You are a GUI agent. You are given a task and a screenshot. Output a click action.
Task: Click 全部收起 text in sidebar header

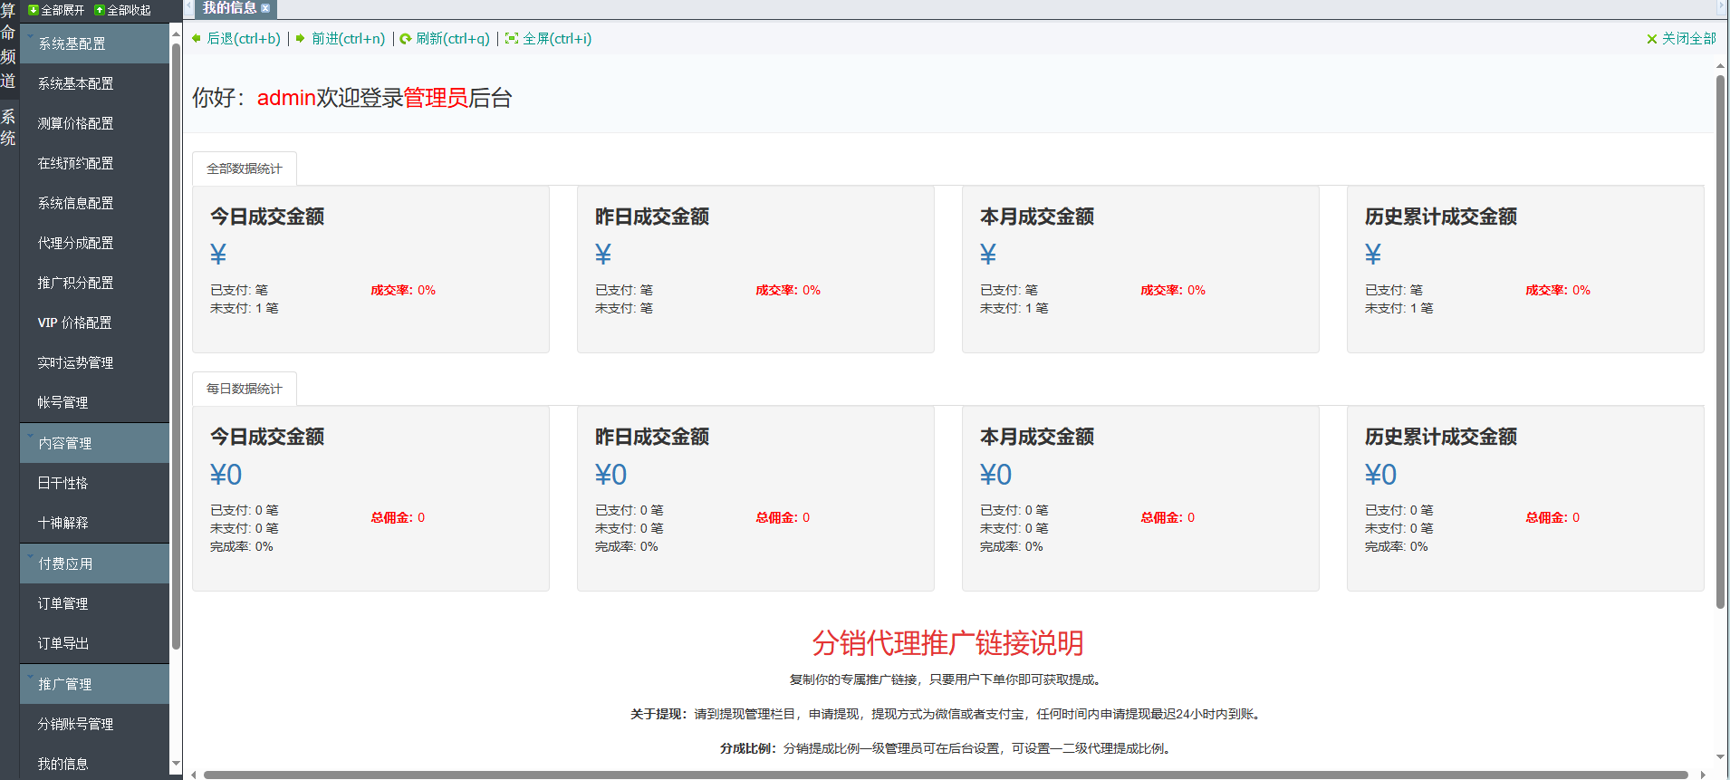point(130,10)
